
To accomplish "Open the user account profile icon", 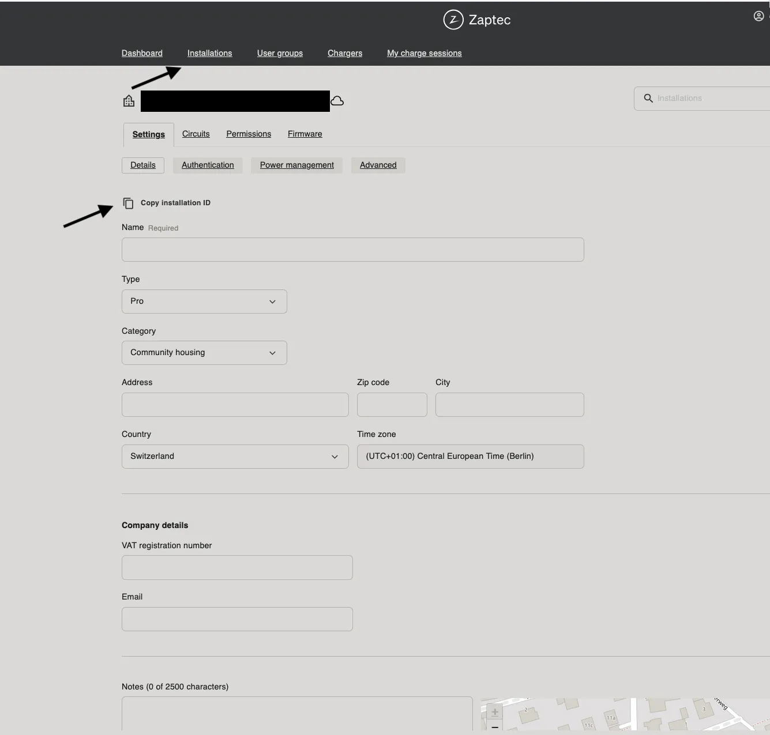I will click(759, 16).
